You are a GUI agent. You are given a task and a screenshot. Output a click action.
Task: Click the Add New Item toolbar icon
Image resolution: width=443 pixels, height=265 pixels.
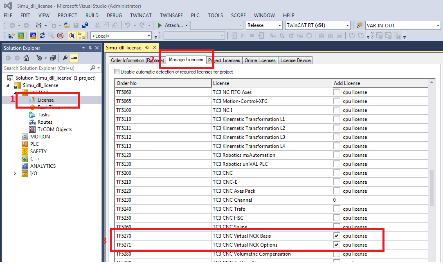pyautogui.click(x=39, y=25)
